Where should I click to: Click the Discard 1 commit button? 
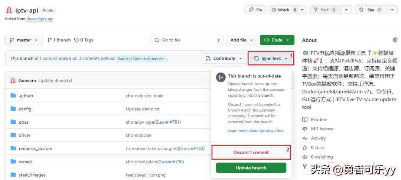pyautogui.click(x=251, y=153)
